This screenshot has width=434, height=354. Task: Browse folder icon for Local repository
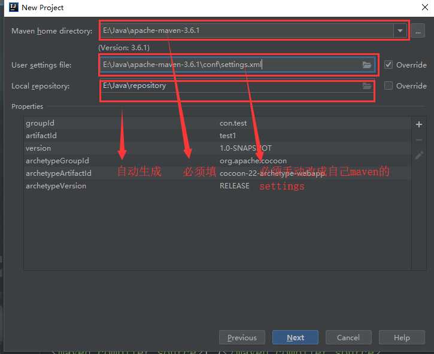click(367, 86)
